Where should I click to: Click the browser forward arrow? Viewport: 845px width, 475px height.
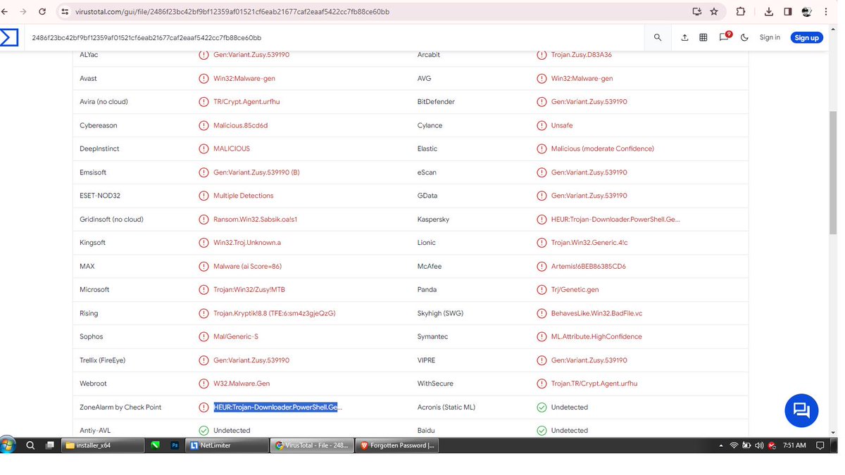(24, 12)
